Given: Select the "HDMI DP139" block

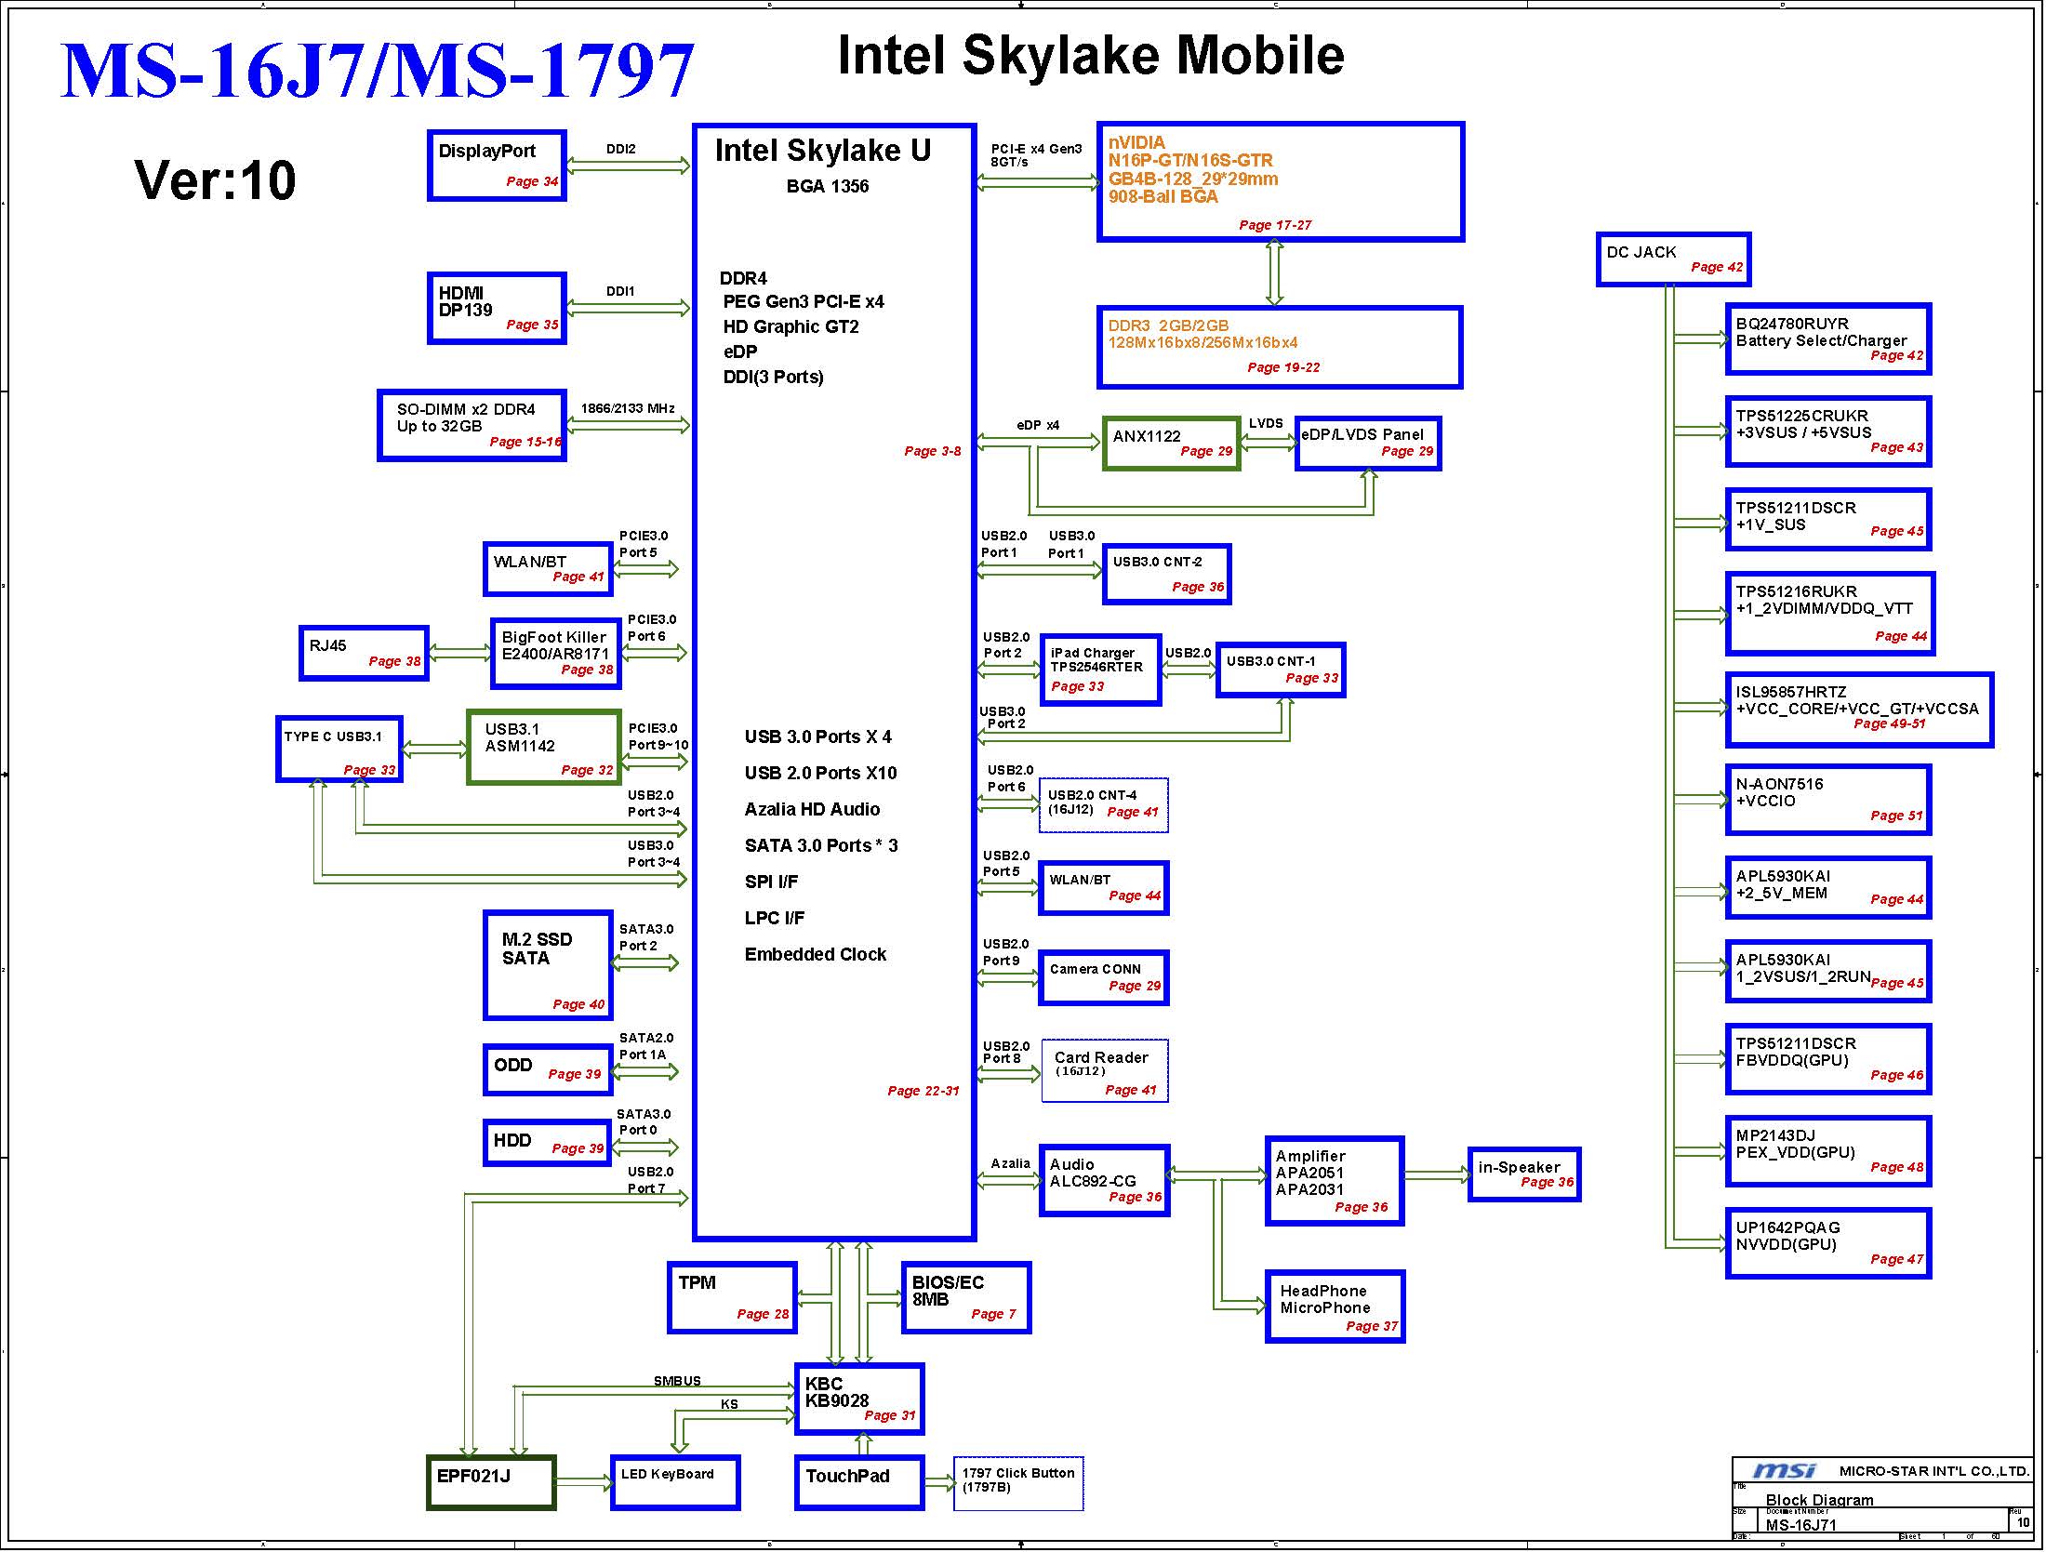Looking at the screenshot, I should [x=498, y=309].
